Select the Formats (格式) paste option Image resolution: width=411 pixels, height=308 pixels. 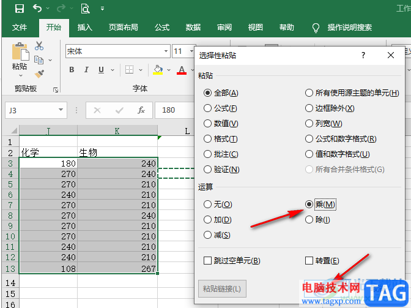coord(220,138)
